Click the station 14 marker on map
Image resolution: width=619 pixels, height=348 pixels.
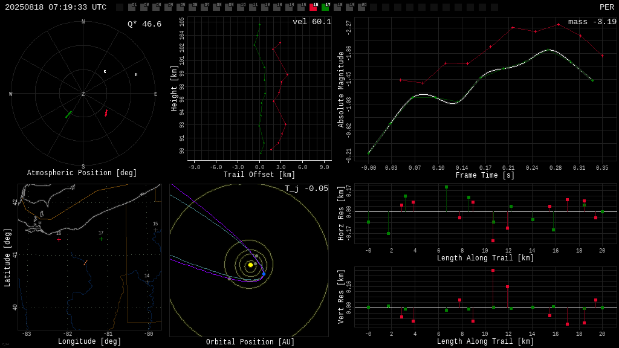pos(147,282)
